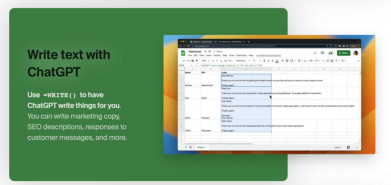Click the browser reload icon
Image resolution: width=391 pixels, height=185 pixels.
click(x=188, y=46)
